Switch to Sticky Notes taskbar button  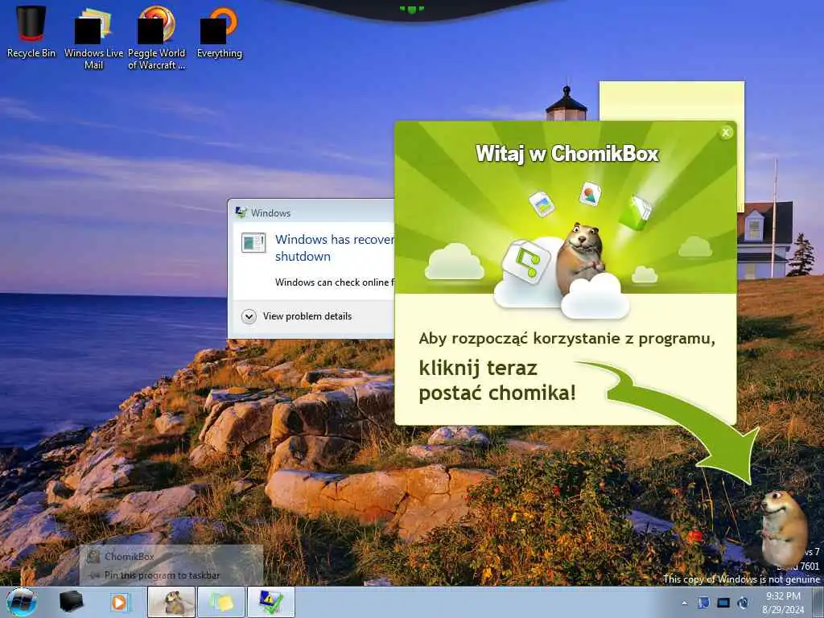[x=220, y=602]
